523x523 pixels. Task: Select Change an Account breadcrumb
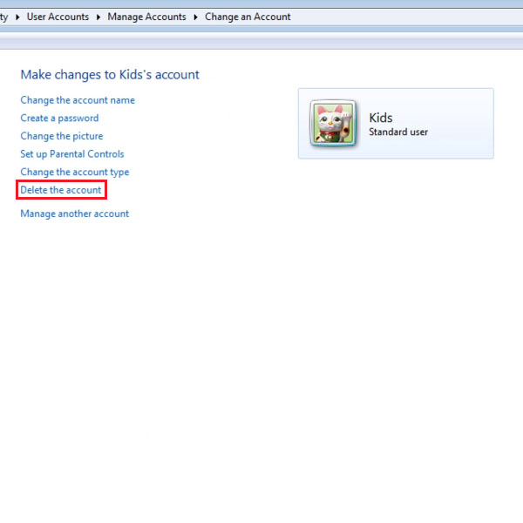point(248,17)
